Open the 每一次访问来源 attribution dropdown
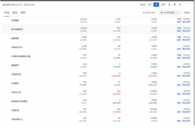The width and height of the screenshot is (195, 128). pyautogui.click(x=169, y=12)
